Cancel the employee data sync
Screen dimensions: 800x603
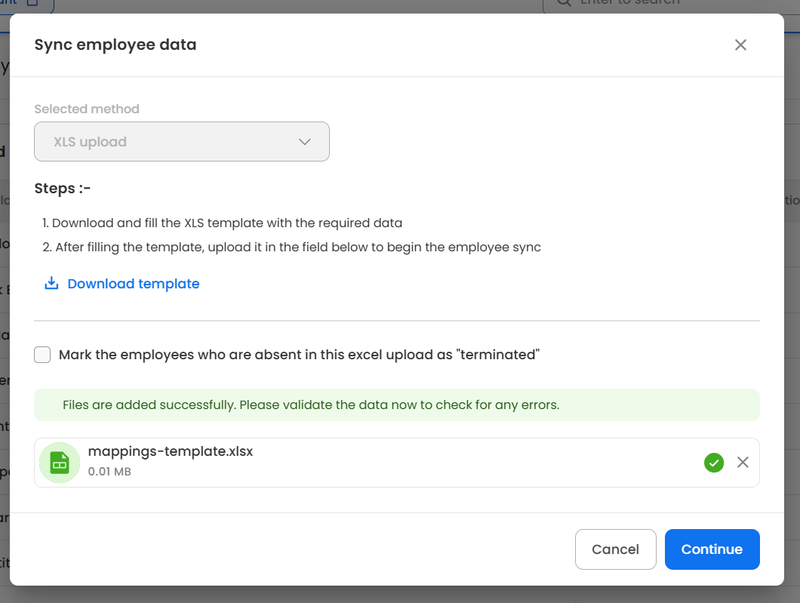(615, 549)
